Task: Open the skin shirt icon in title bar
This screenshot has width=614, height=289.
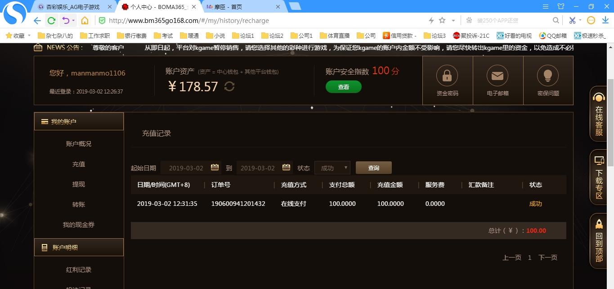Action: 560,6
